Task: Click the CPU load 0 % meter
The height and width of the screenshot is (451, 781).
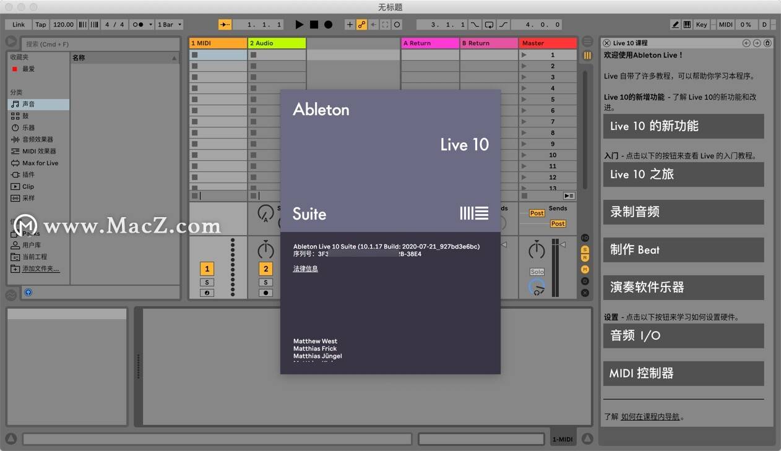Action: [745, 25]
